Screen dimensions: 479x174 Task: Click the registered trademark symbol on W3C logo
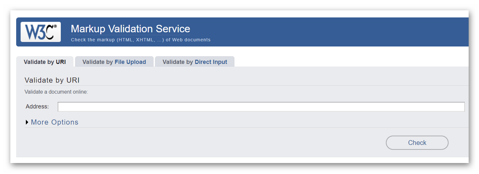(x=55, y=26)
